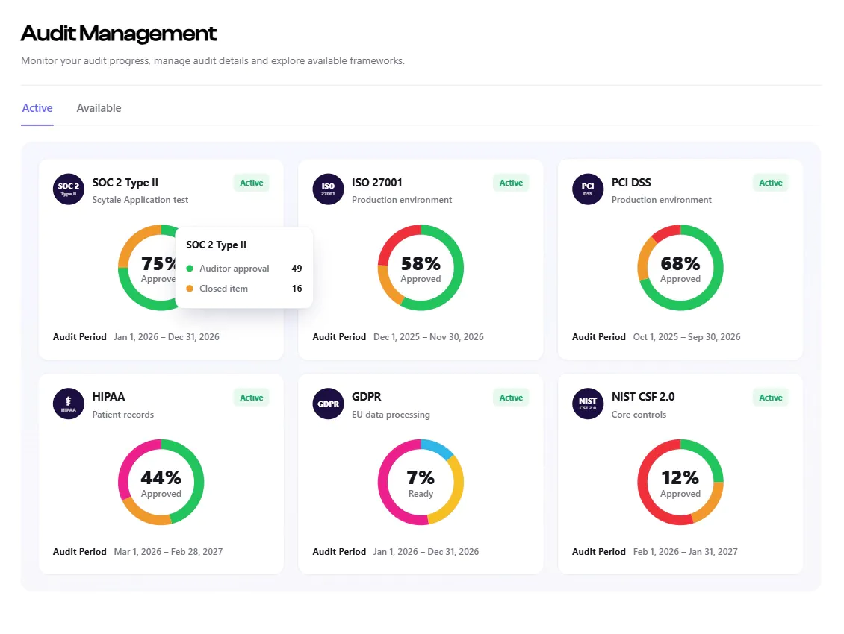The width and height of the screenshot is (844, 634).
Task: Open the NIST CSF 2.0 card title
Action: tap(642, 397)
